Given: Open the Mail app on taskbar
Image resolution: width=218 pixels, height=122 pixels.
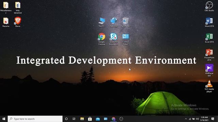Looking at the screenshot, I should click(98, 119).
